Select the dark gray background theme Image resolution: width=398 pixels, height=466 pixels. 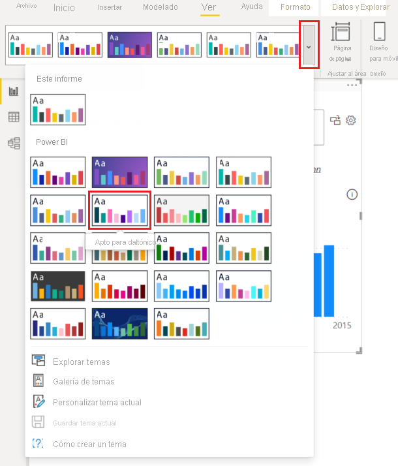(x=58, y=286)
